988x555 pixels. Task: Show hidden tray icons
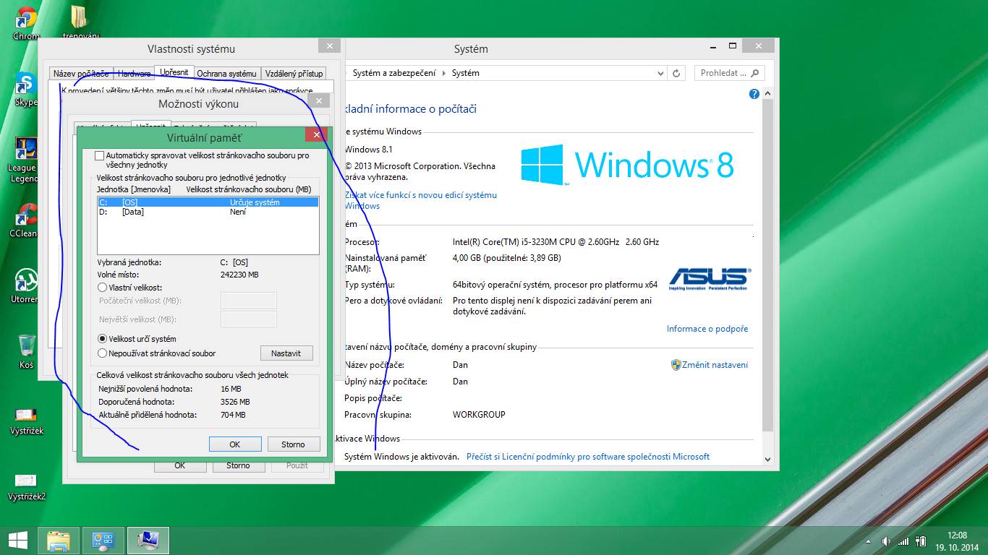pyautogui.click(x=869, y=541)
